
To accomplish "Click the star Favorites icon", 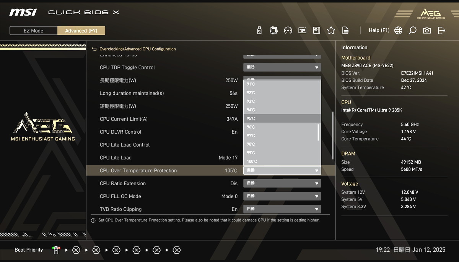I will [x=331, y=31].
